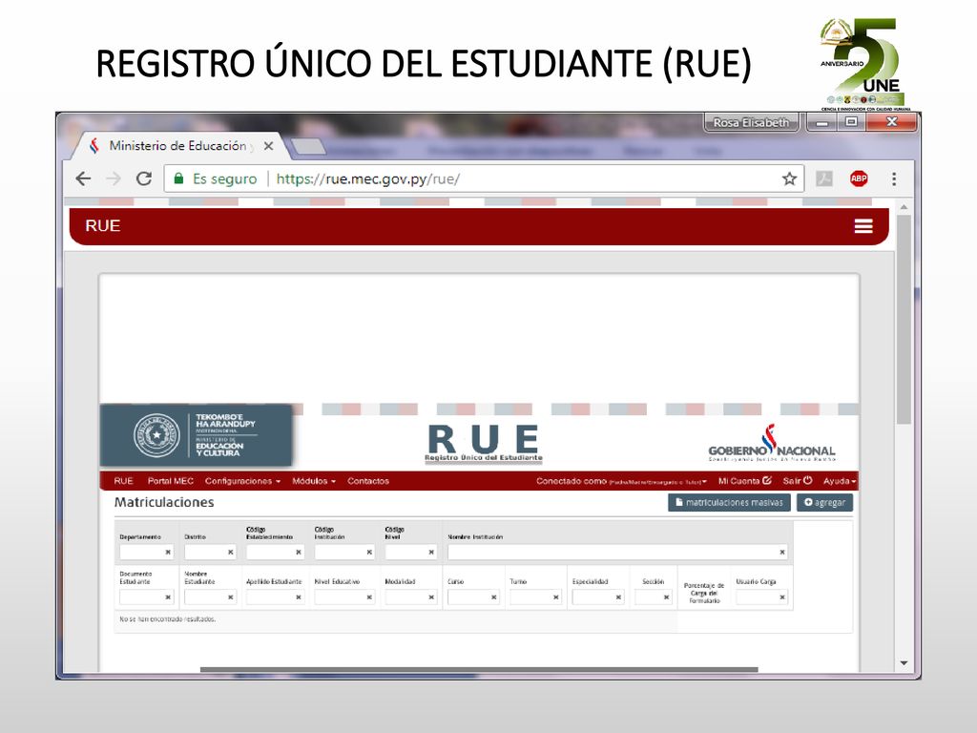This screenshot has height=733, width=977.
Task: Bookmark the page with the star icon
Action: click(789, 178)
